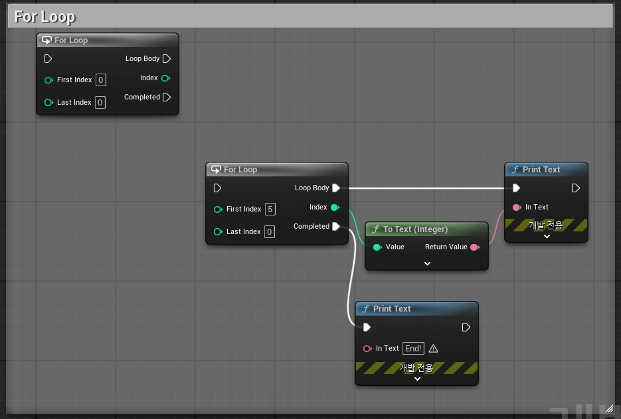The height and width of the screenshot is (419, 621).
Task: Edit First Index value 5 on the connected For Loop
Action: pyautogui.click(x=270, y=209)
